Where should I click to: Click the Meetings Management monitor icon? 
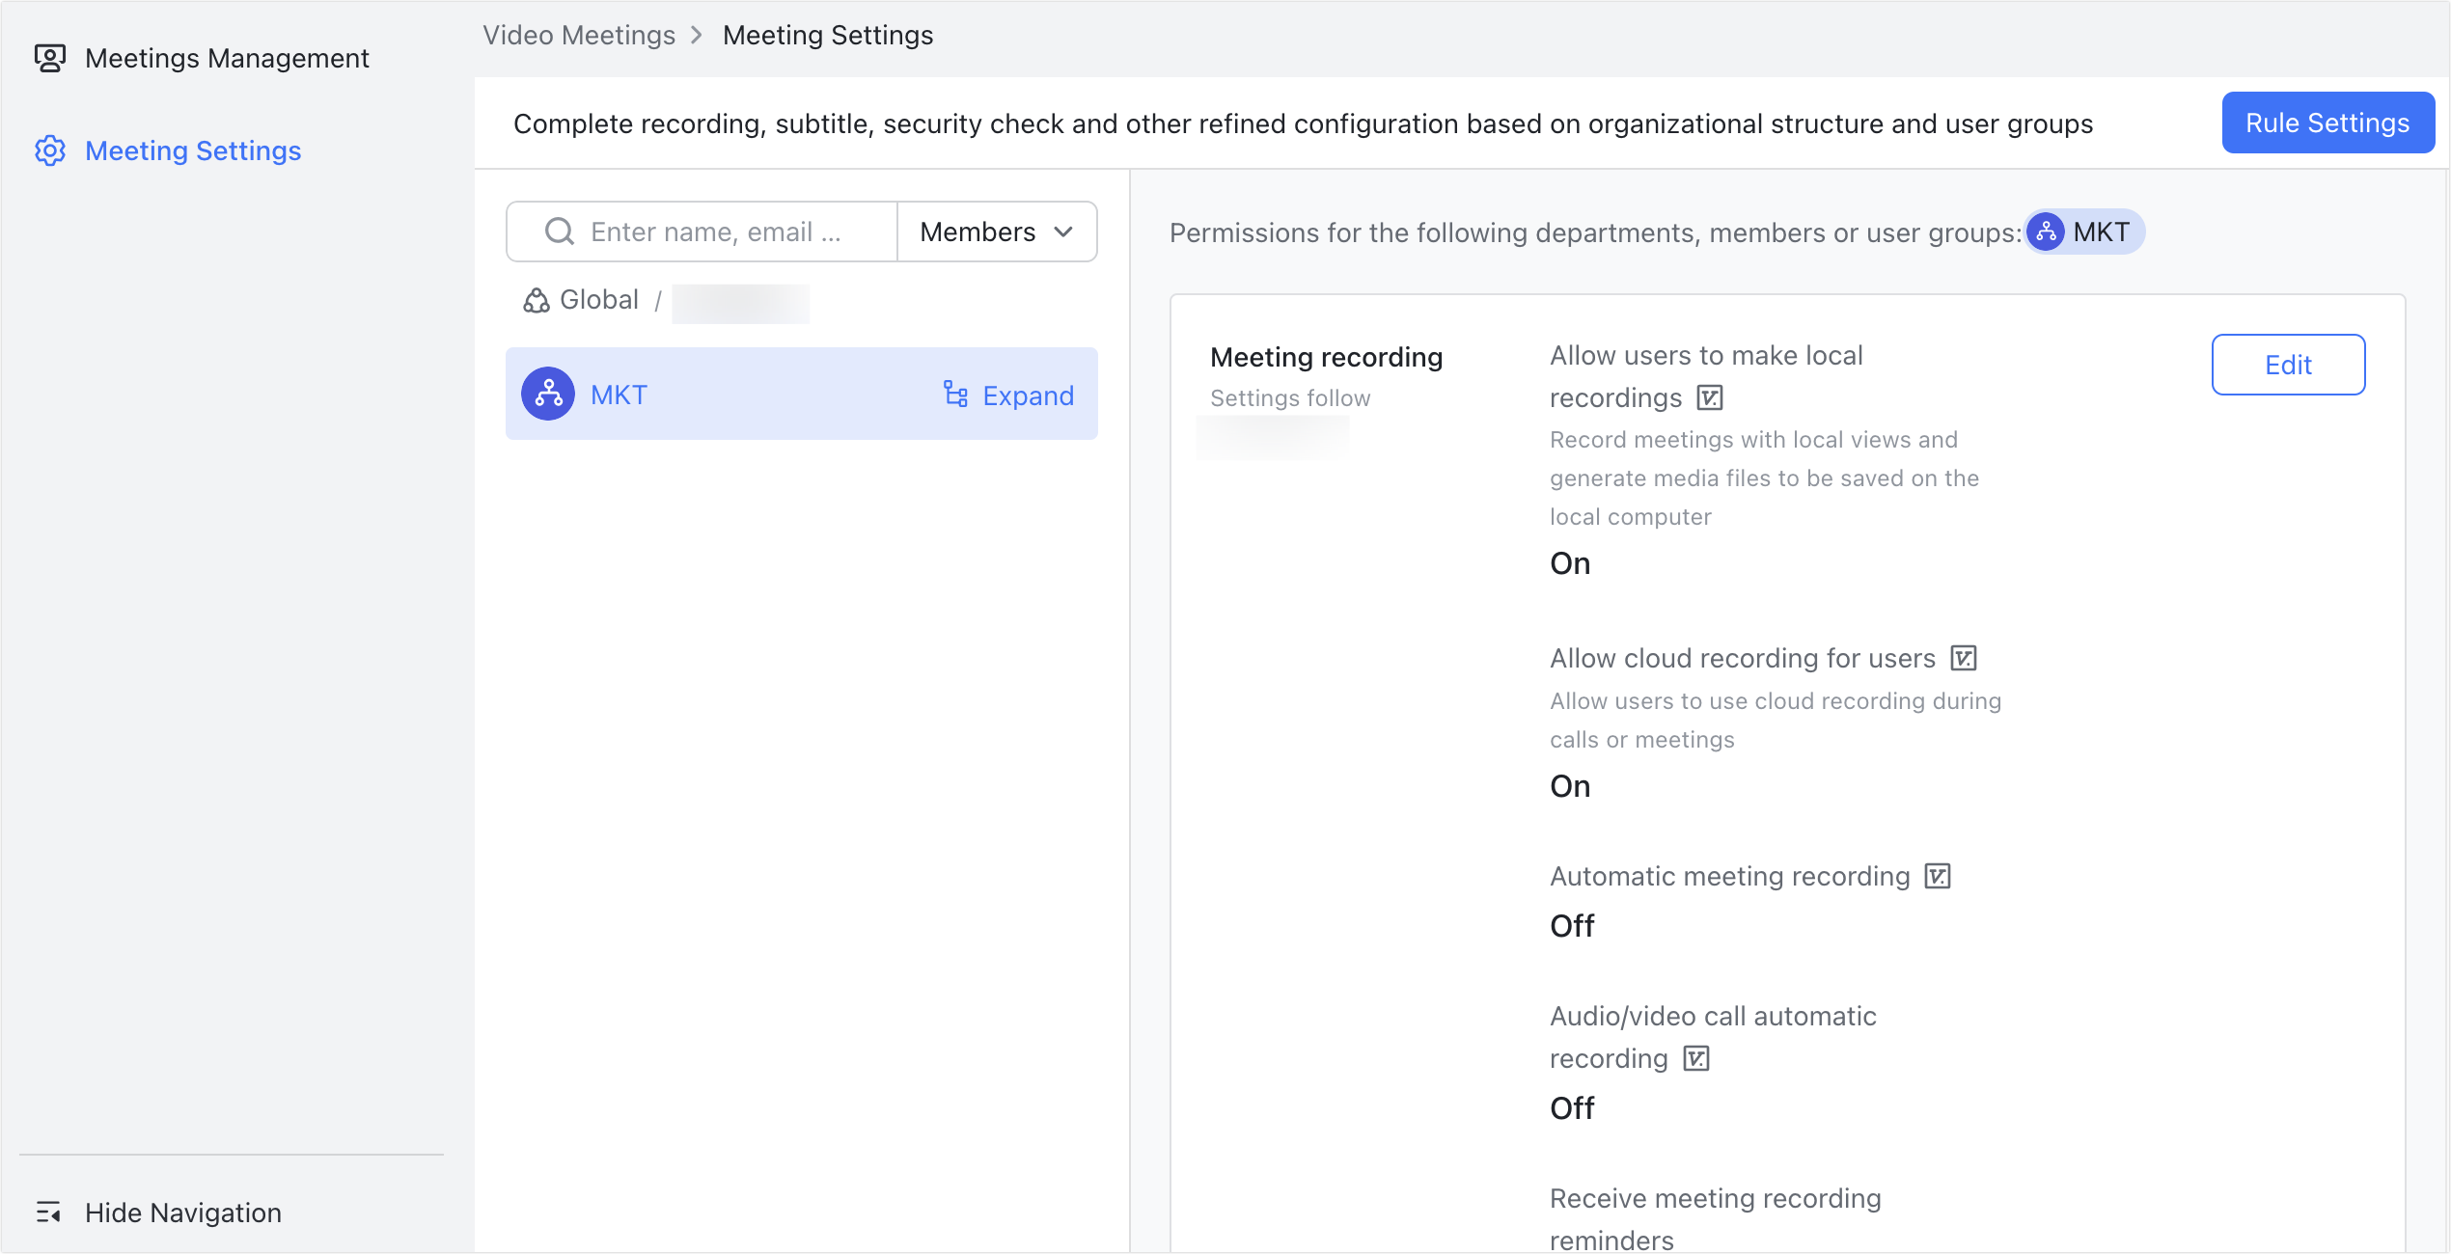[x=50, y=58]
